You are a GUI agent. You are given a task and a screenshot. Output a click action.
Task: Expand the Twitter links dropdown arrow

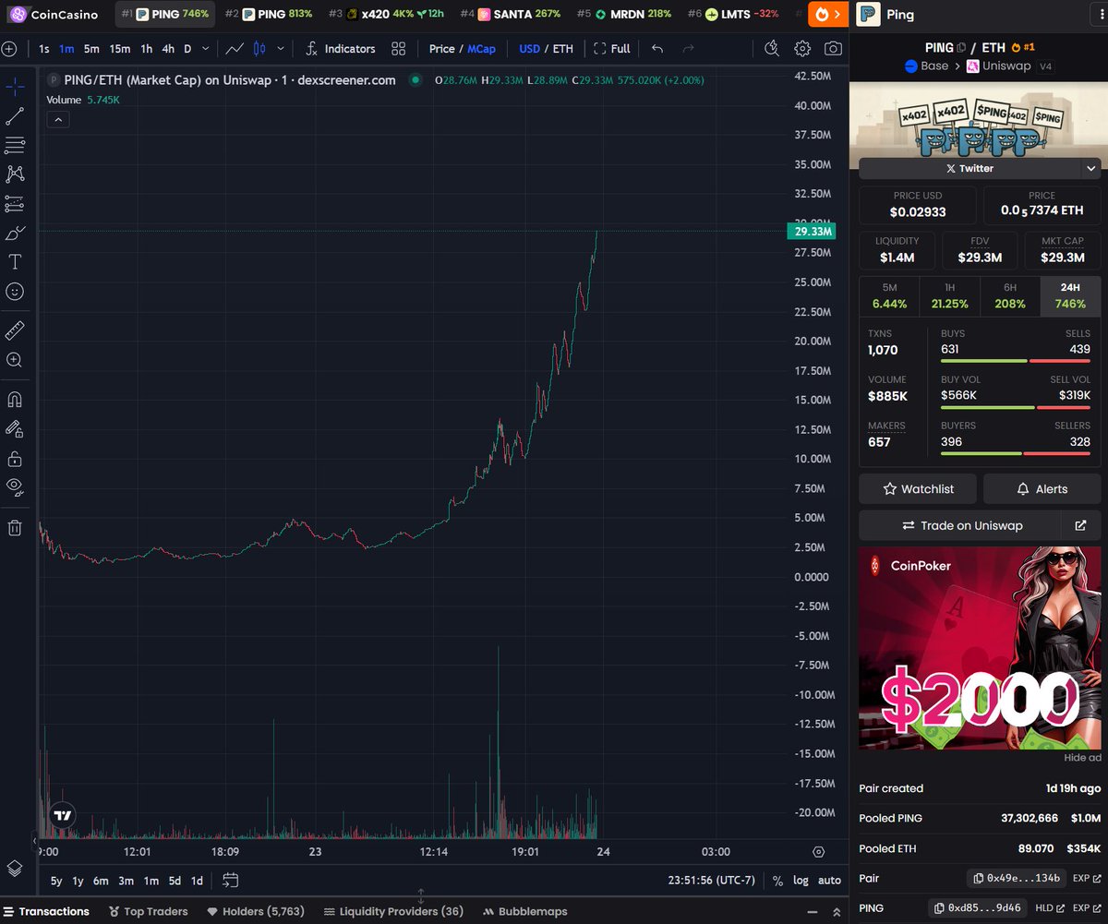coord(1091,168)
